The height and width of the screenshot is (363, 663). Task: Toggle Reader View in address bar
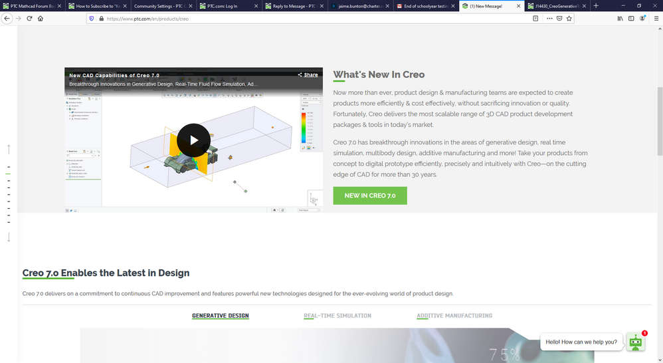pyautogui.click(x=535, y=19)
